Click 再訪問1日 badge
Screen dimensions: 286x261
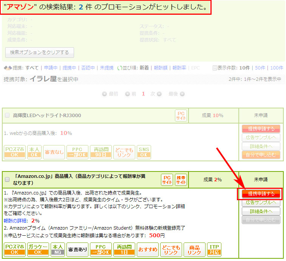pos(124,250)
